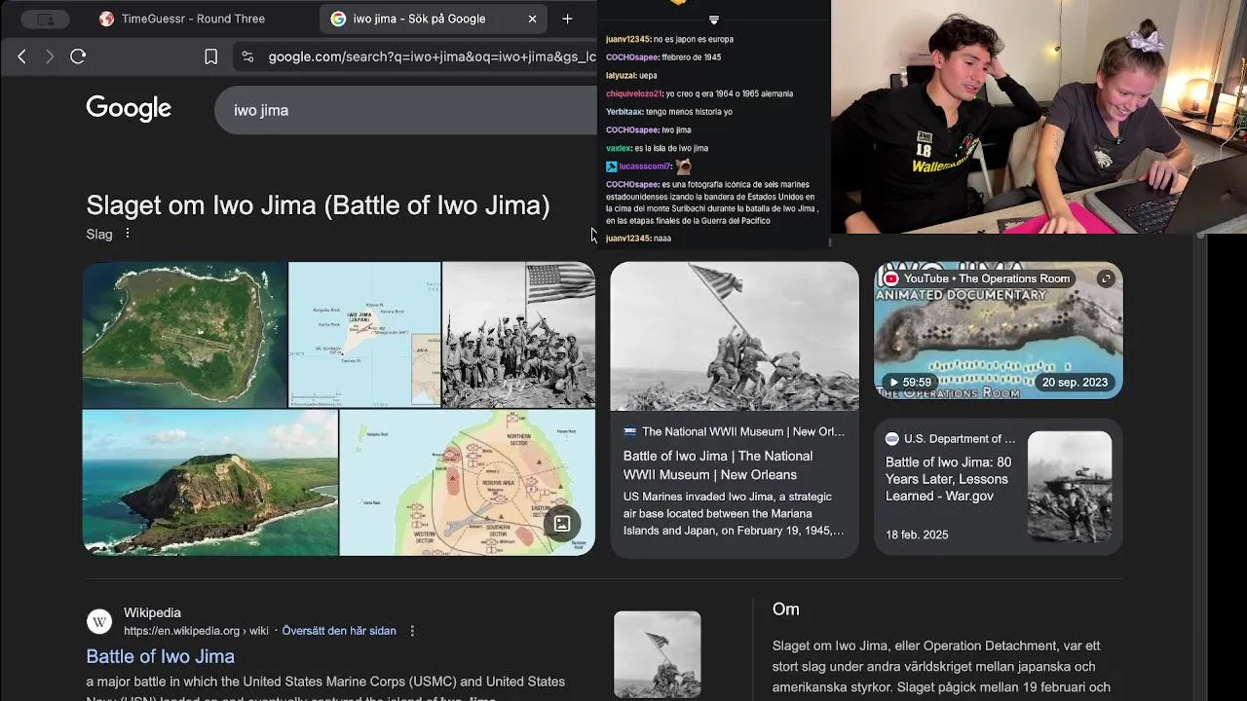1247x701 pixels.
Task: Open a new tab with the plus button
Action: point(567,18)
